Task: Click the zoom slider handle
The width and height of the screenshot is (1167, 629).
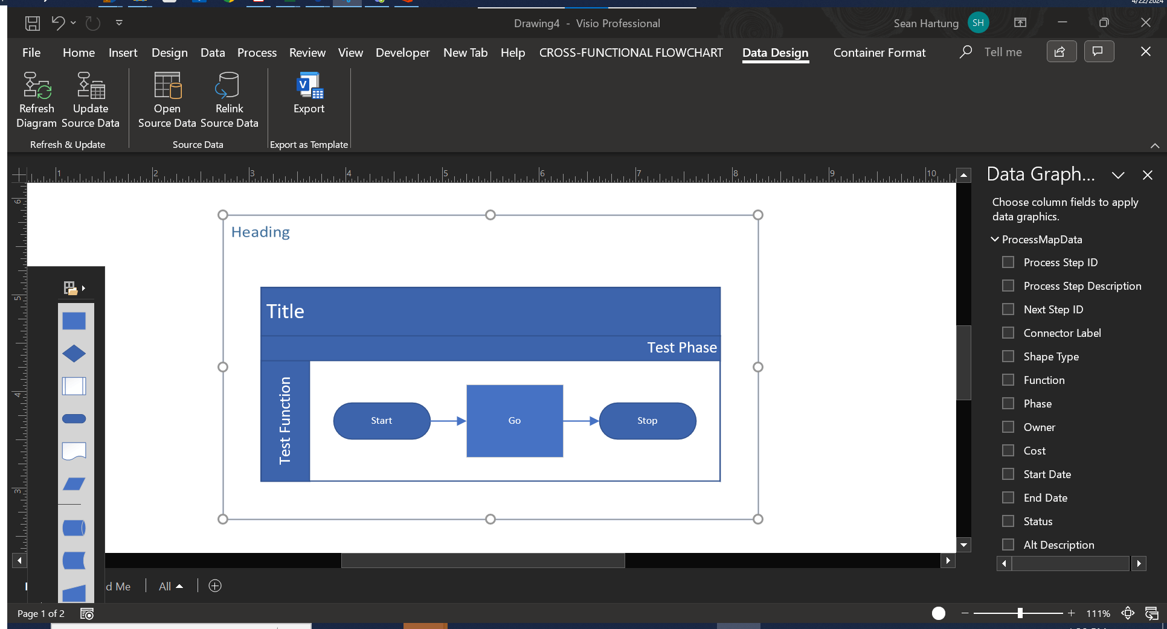Action: pos(1020,613)
